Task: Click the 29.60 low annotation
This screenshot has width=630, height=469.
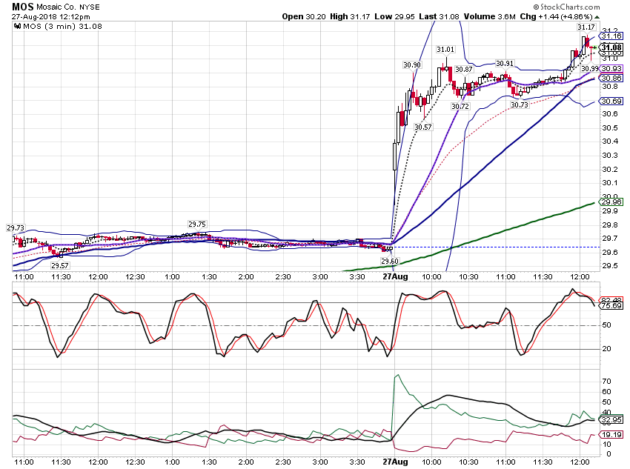Action: (389, 261)
